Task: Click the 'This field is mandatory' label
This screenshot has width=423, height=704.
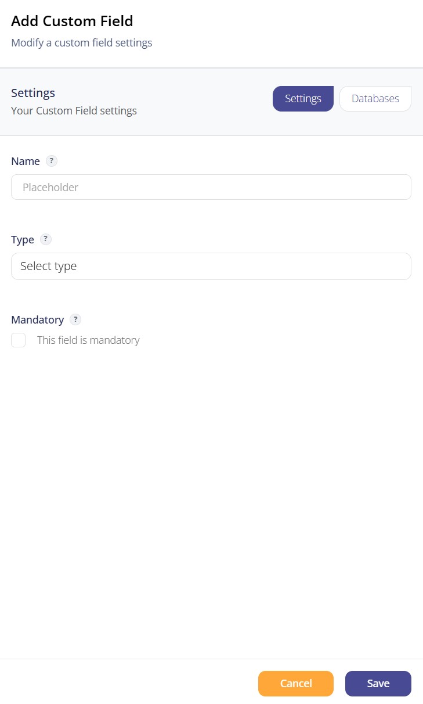Action: [88, 340]
